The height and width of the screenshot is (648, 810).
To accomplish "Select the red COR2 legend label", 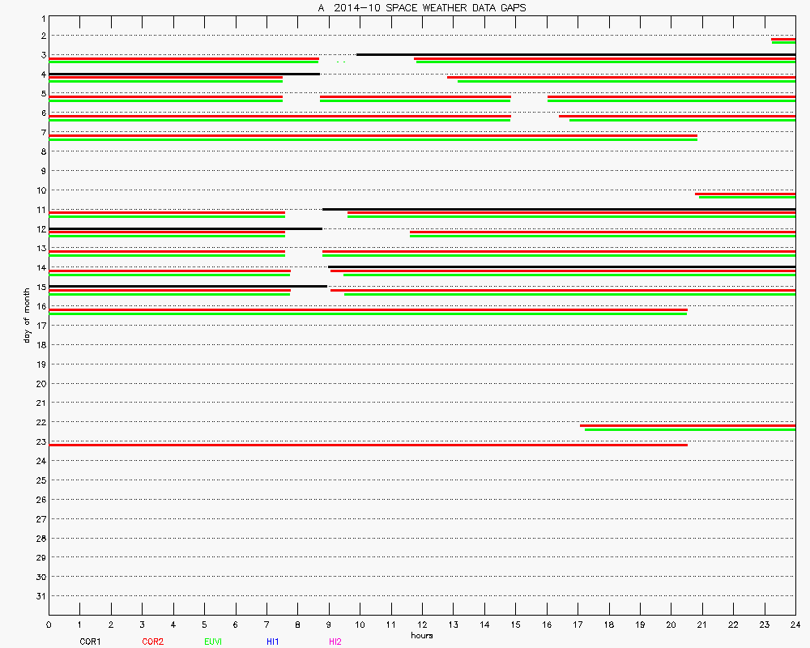I will tap(151, 642).
